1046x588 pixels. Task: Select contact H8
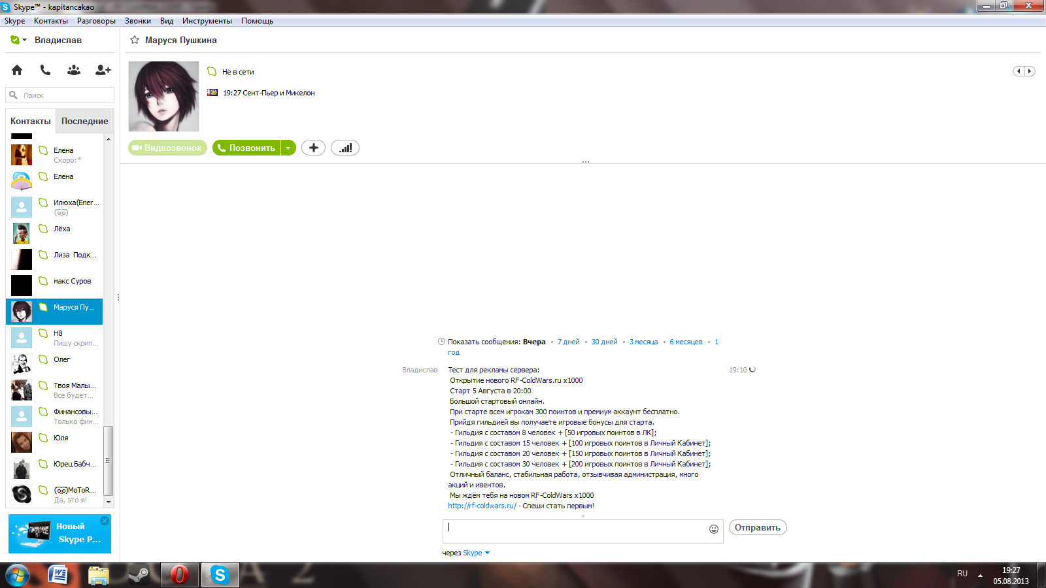(x=54, y=338)
